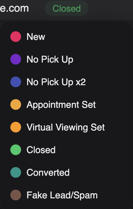Screen dimensions: 133x209
Task: Choose the No Pick Up status
Action: click(x=66, y=59)
